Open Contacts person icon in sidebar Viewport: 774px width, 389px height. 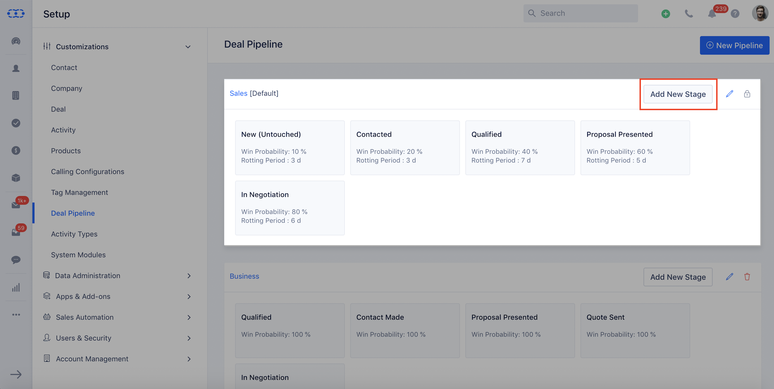coord(16,69)
